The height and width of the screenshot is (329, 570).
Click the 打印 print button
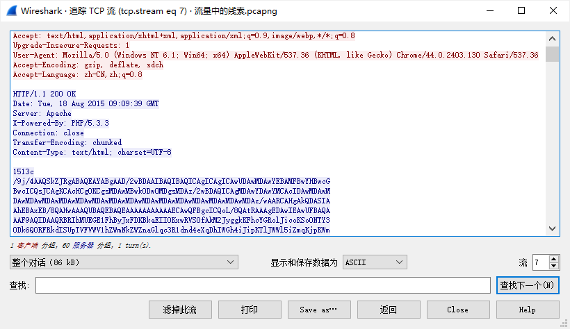pyautogui.click(x=250, y=310)
